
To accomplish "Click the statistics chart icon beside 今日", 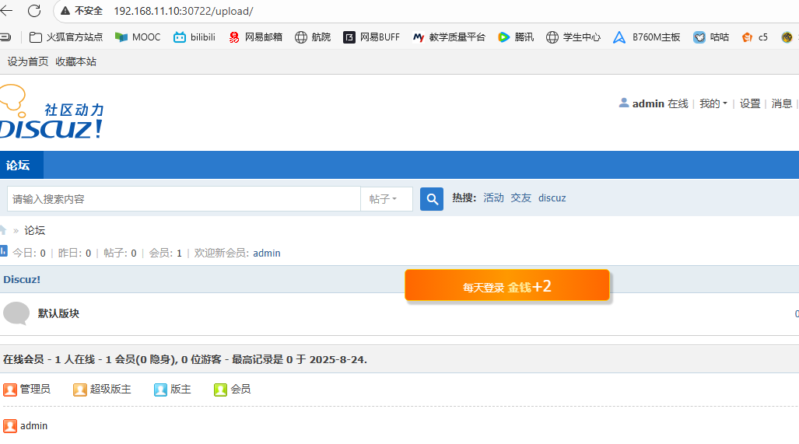I will point(4,250).
